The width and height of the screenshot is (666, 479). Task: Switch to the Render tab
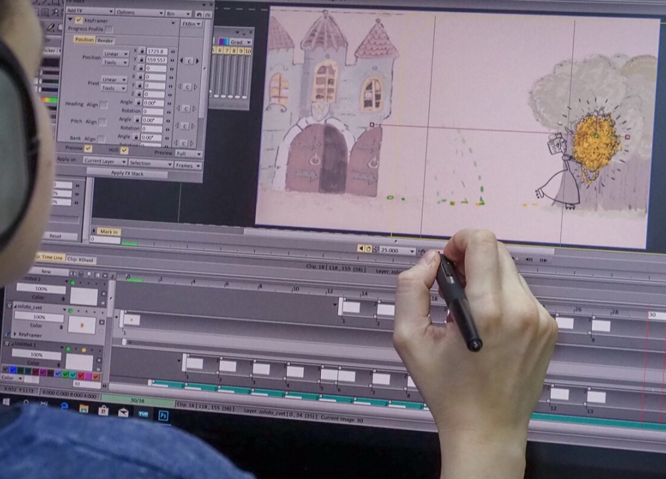(x=105, y=41)
